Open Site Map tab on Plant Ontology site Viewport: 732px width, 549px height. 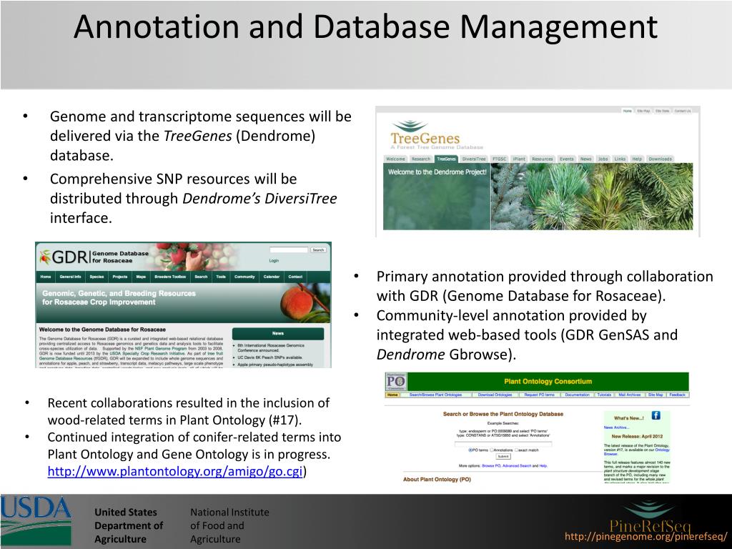click(x=656, y=395)
